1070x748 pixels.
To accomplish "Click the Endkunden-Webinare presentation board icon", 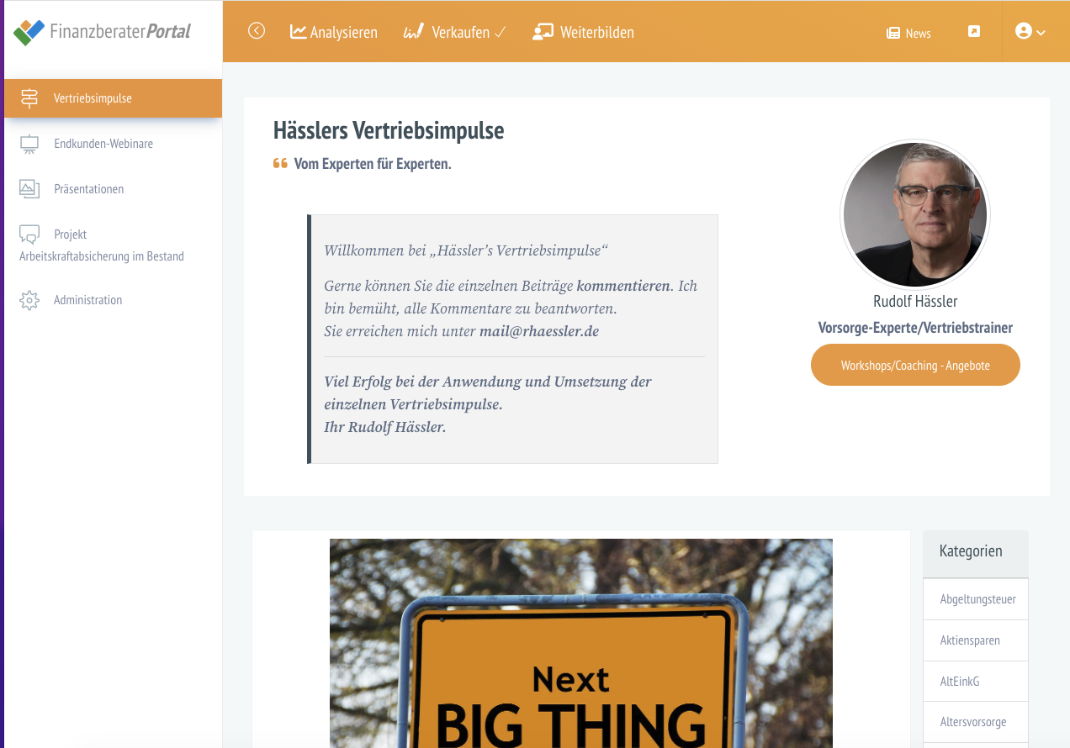I will (x=29, y=145).
